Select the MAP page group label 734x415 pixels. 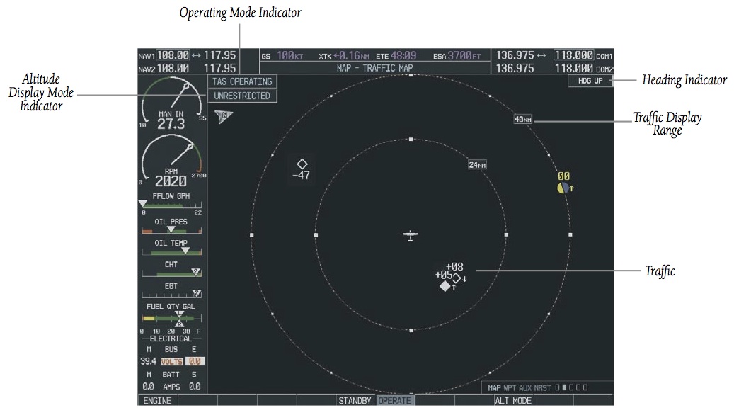click(x=495, y=388)
